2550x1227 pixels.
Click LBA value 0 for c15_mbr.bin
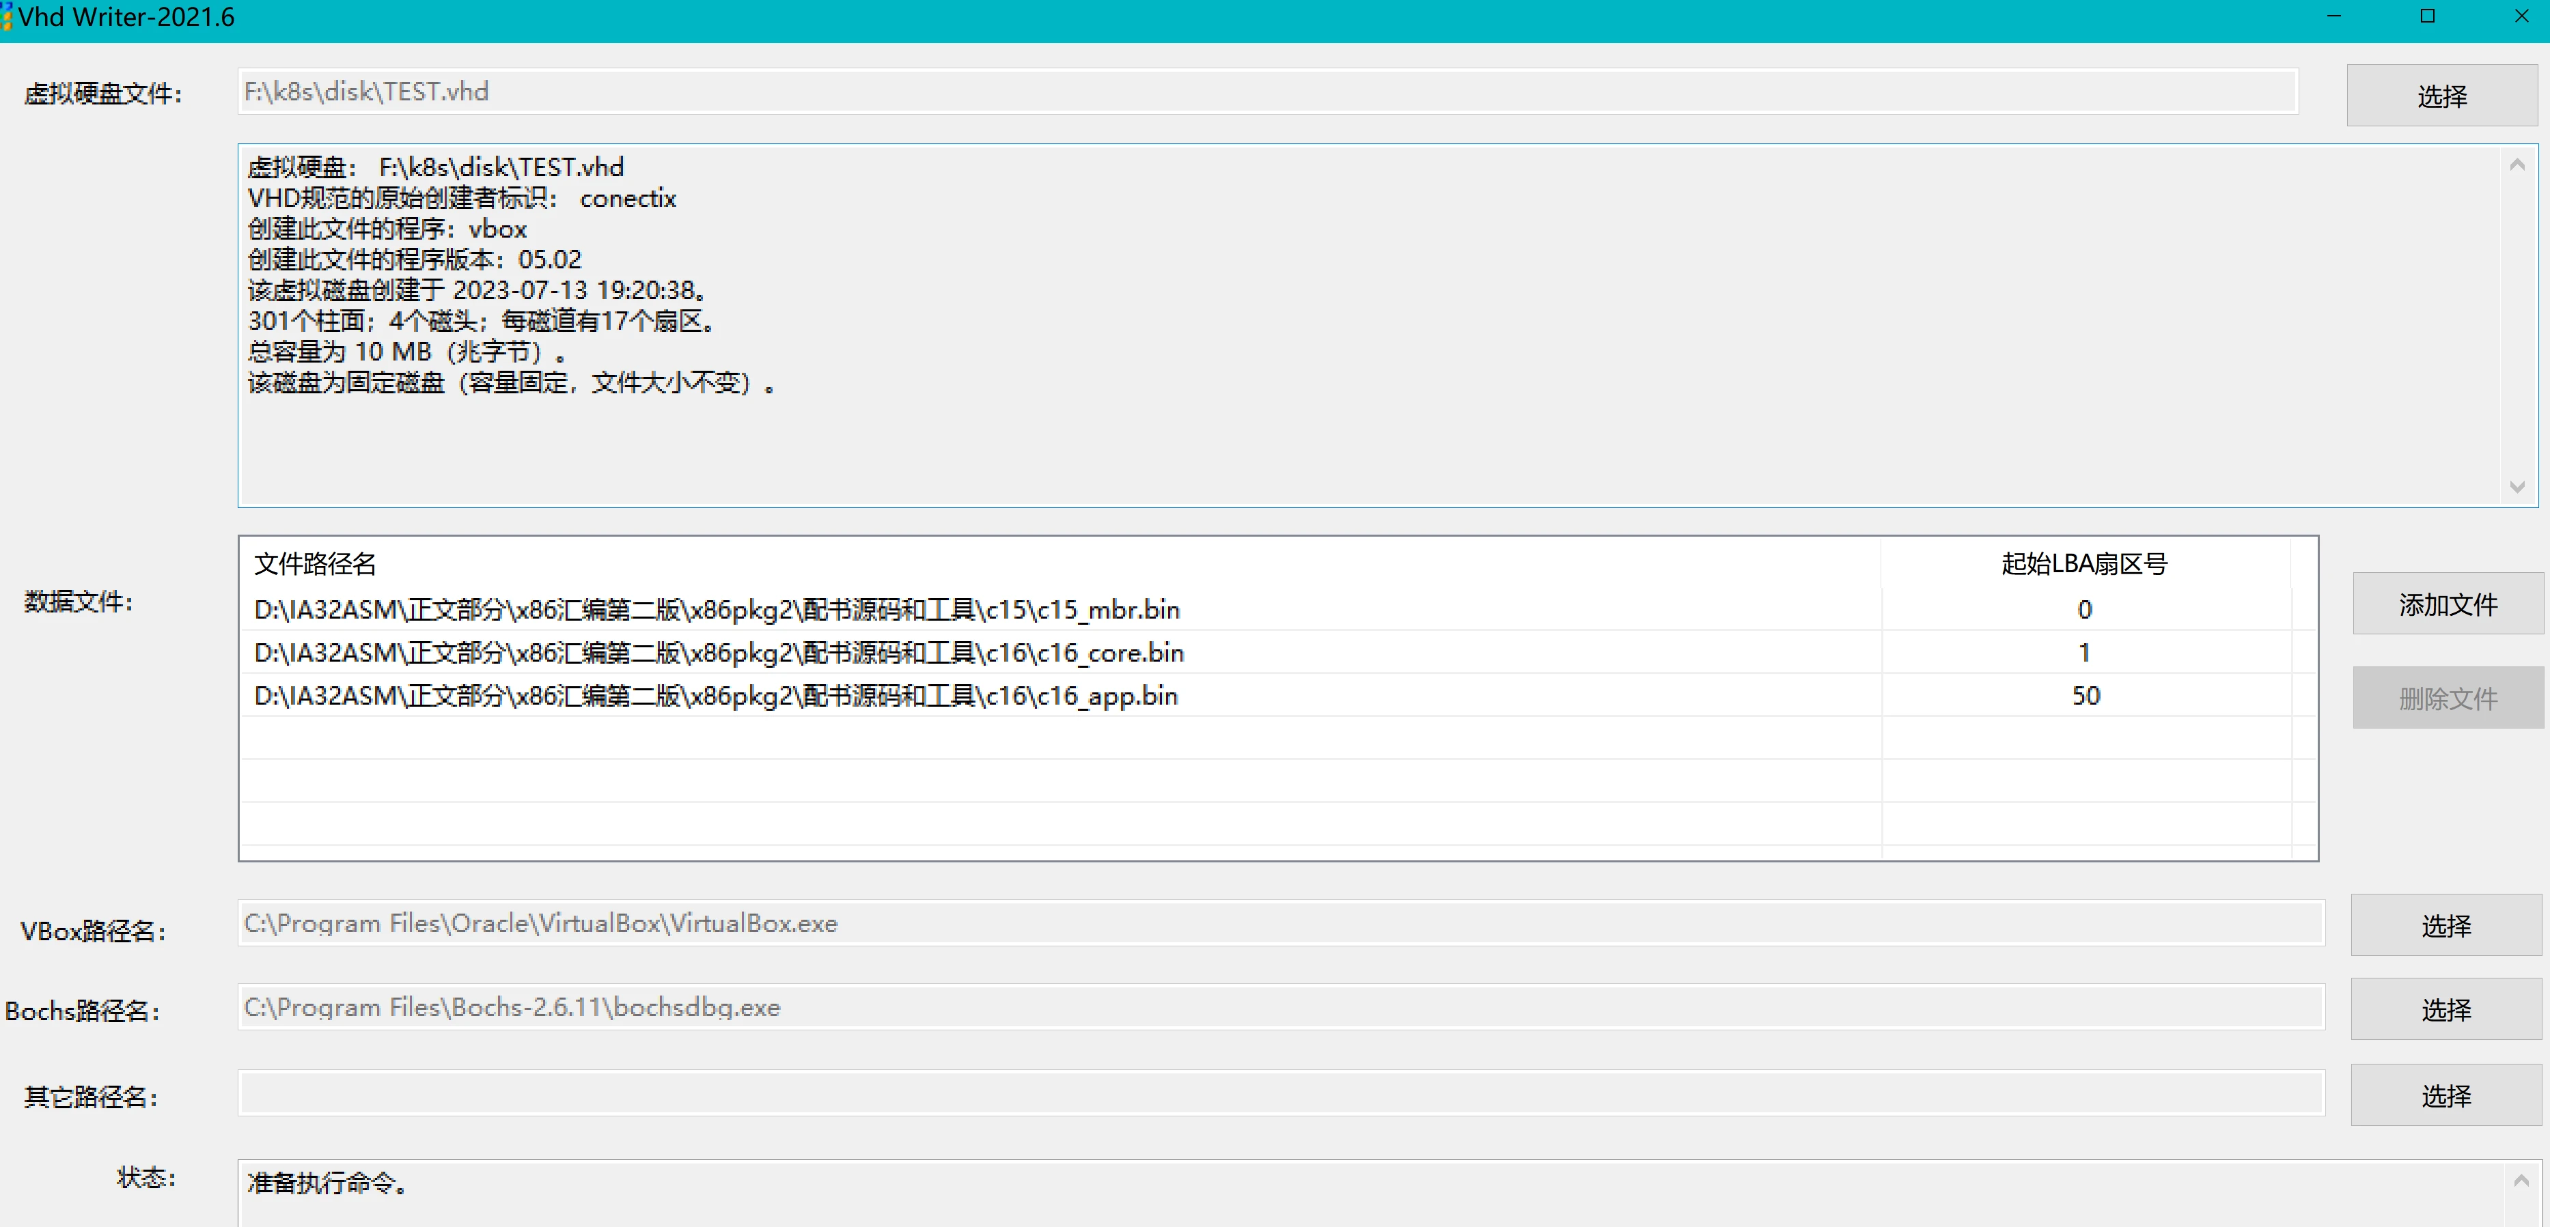point(2085,610)
